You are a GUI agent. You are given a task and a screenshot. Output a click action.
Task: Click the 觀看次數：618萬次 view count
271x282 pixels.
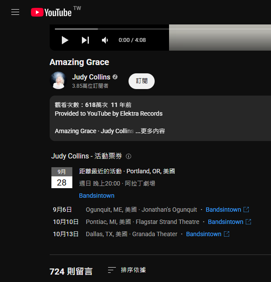(x=81, y=105)
